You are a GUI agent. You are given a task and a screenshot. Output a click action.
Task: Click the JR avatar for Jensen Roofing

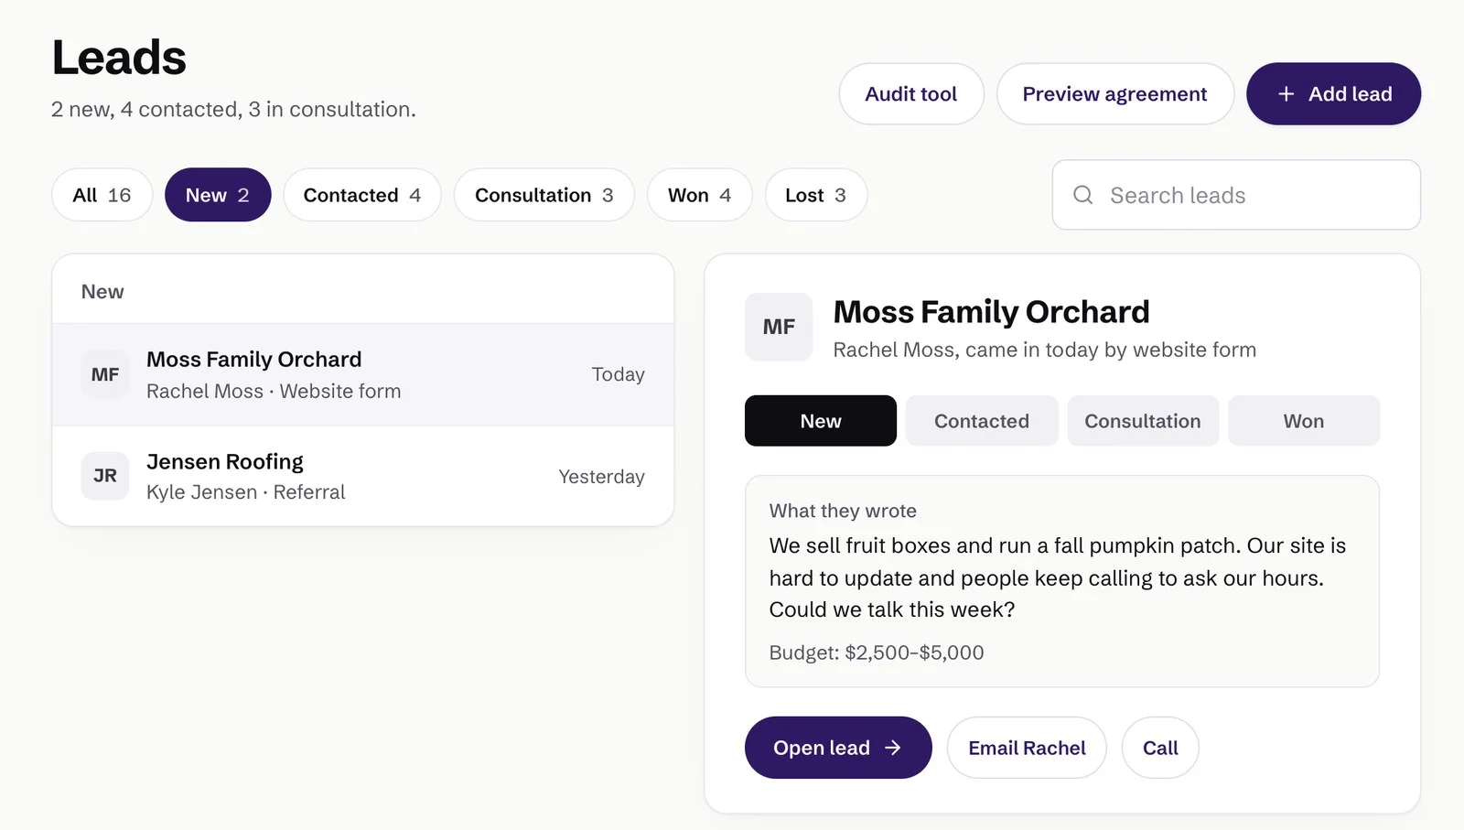pyautogui.click(x=105, y=476)
